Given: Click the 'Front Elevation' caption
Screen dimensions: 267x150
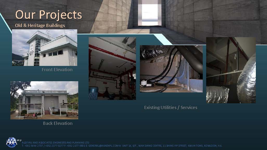Looking at the screenshot, I should point(57,70).
